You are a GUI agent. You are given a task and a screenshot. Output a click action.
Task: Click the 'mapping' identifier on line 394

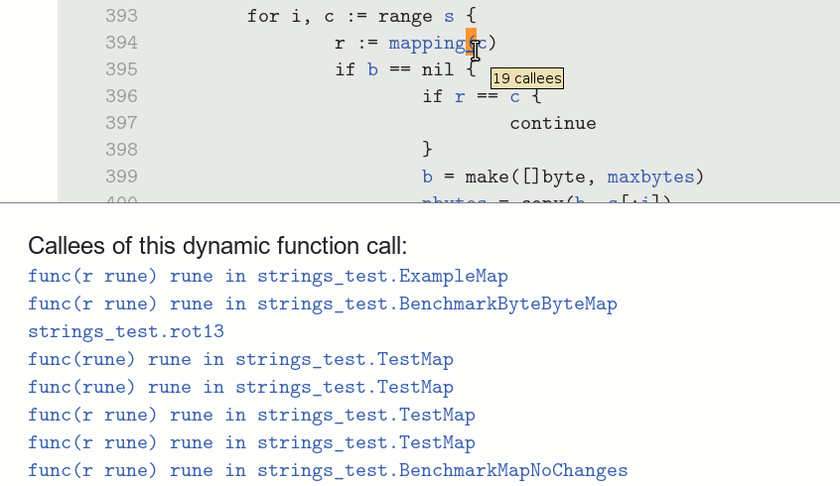(427, 43)
